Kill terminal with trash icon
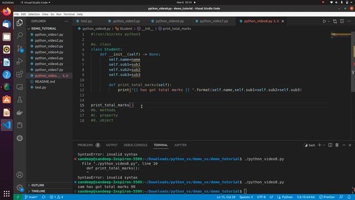Image resolution: width=355 pixels, height=200 pixels. (x=337, y=145)
